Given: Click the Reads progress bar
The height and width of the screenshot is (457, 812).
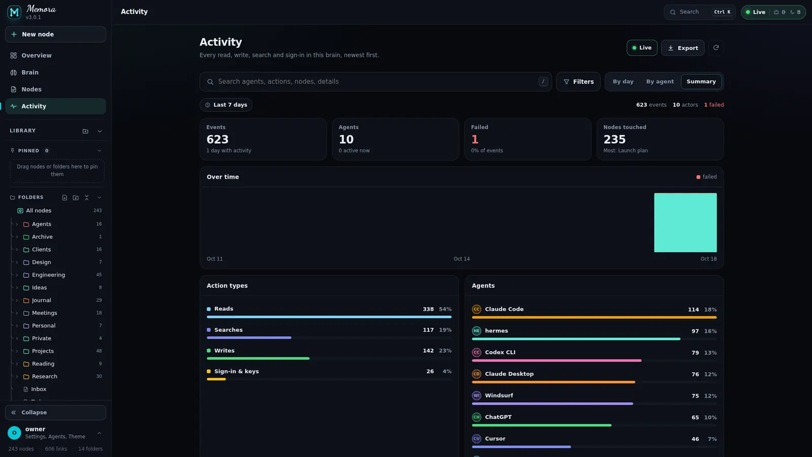Looking at the screenshot, I should pyautogui.click(x=329, y=317).
